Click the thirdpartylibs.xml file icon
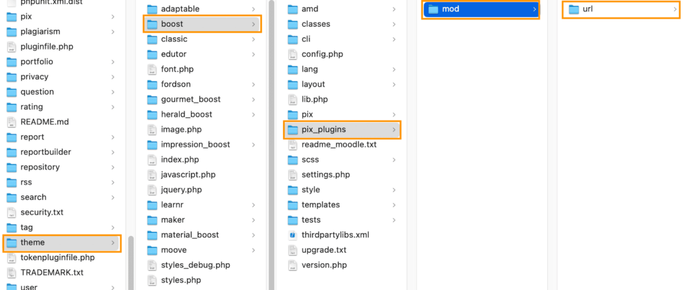Image resolution: width=684 pixels, height=290 pixels. 293,235
